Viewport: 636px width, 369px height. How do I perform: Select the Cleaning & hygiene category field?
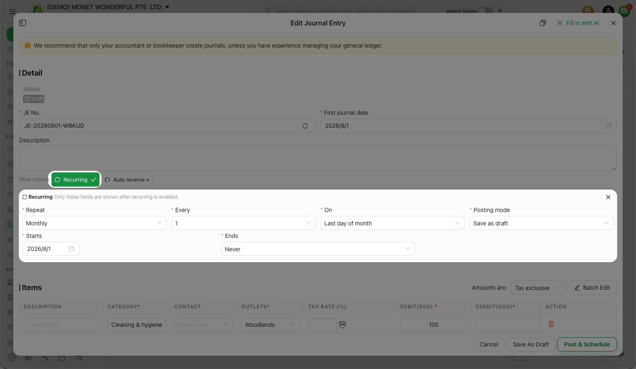(x=137, y=325)
